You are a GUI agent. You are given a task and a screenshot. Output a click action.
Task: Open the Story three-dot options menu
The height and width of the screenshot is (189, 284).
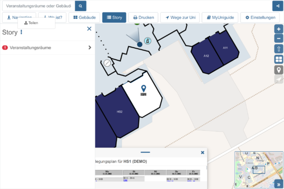click(x=21, y=32)
